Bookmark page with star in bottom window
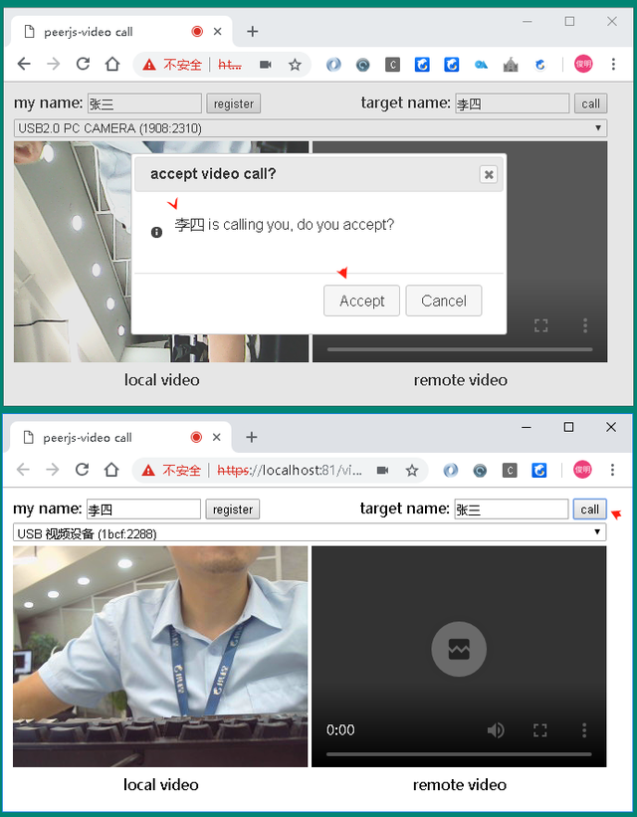The image size is (637, 817). tap(411, 470)
